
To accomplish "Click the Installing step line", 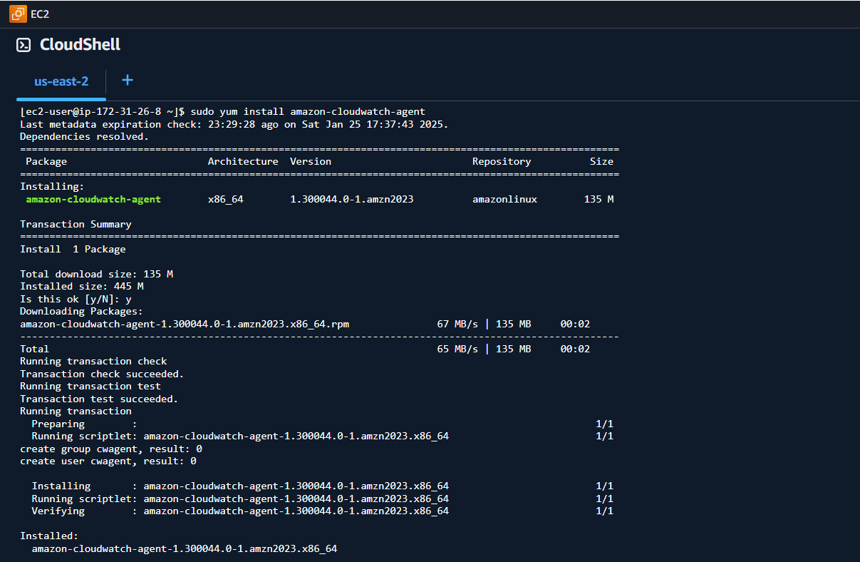I will coord(322,486).
